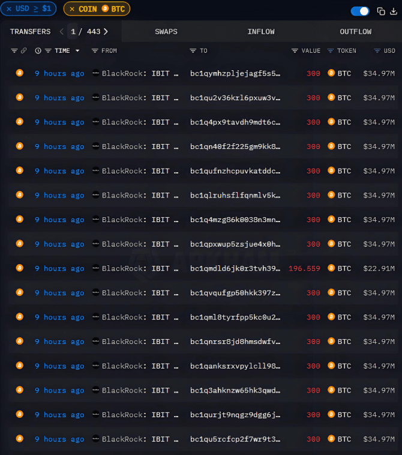Open address bc1q3ahknzw65hk3qwd…
402x455 pixels.
click(x=235, y=390)
